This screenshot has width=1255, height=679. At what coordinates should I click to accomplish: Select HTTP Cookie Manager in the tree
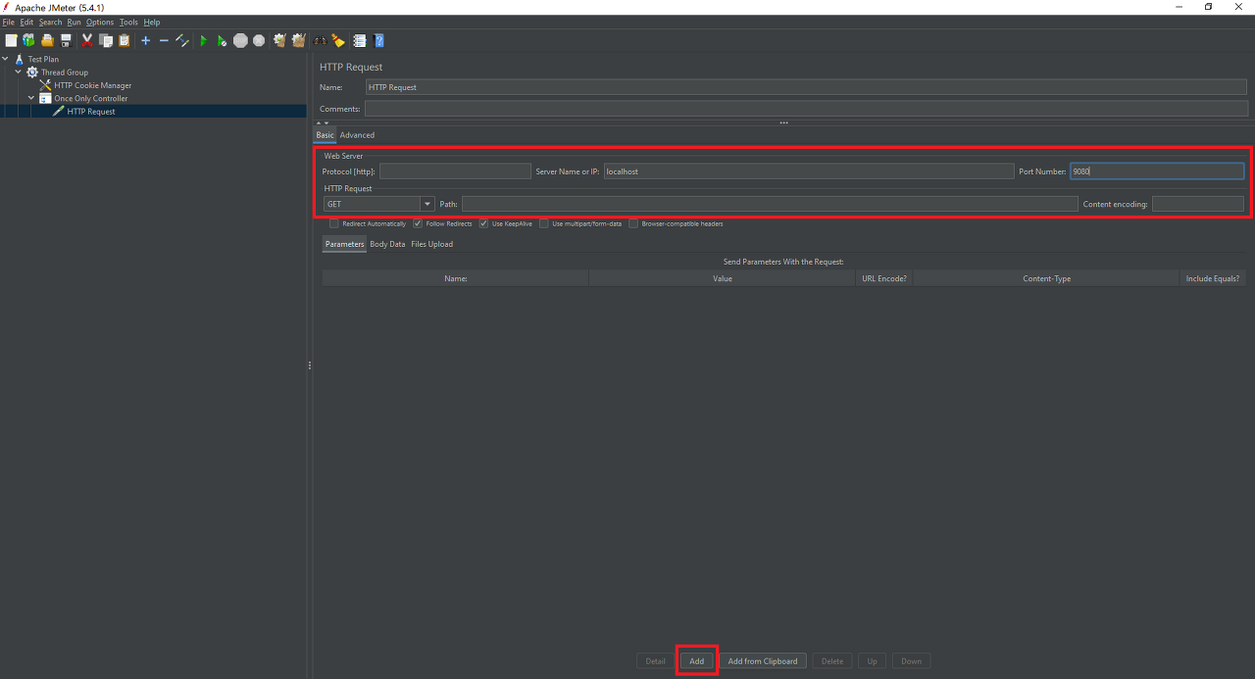(85, 85)
